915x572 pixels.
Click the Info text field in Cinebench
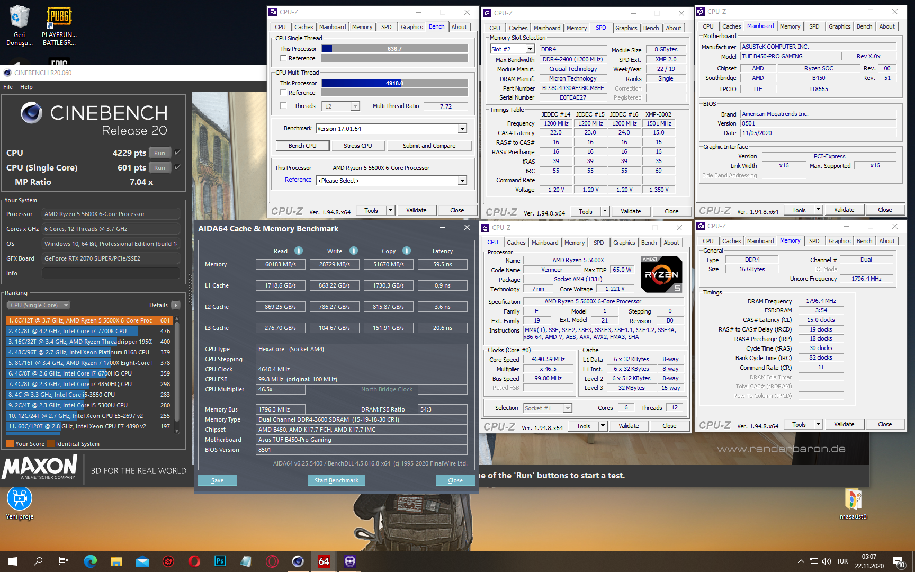111,273
